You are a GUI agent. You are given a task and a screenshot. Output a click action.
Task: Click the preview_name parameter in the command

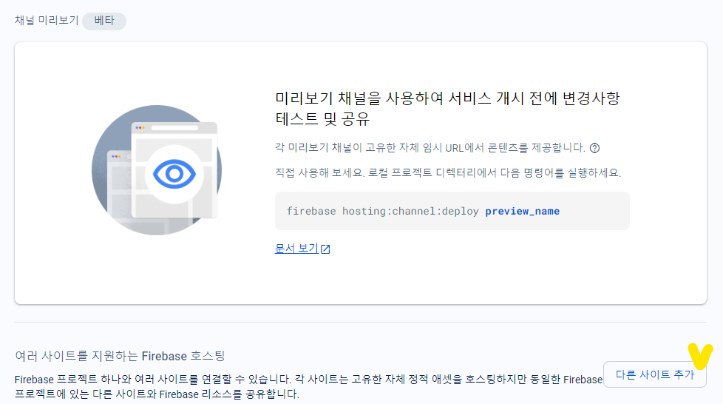point(523,211)
